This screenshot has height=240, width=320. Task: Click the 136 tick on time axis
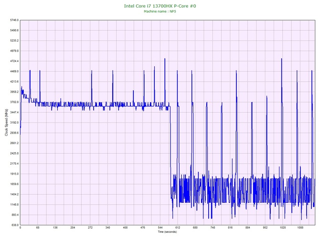tap(55, 228)
